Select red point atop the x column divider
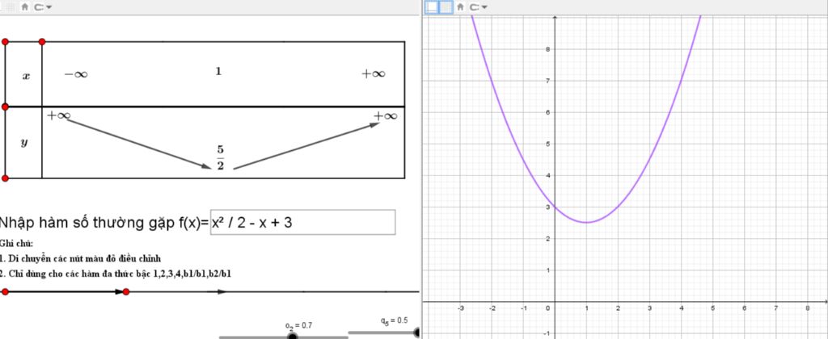Viewport: 828px width, 339px height. [x=42, y=42]
